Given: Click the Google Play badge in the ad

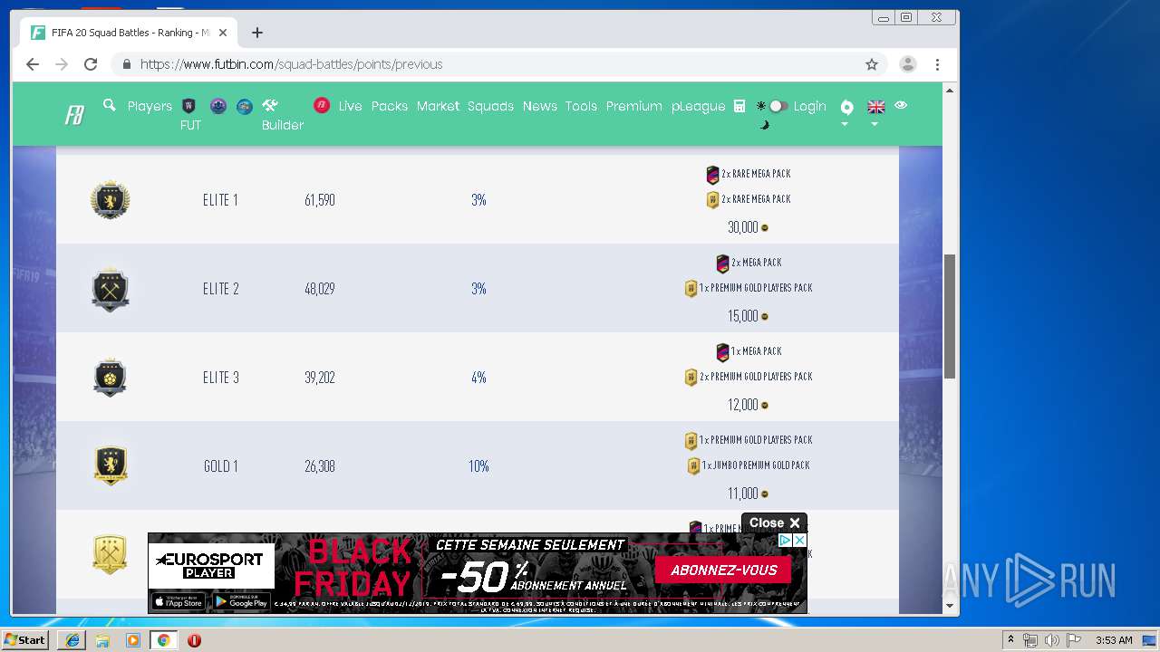Looking at the screenshot, I should pyautogui.click(x=241, y=602).
